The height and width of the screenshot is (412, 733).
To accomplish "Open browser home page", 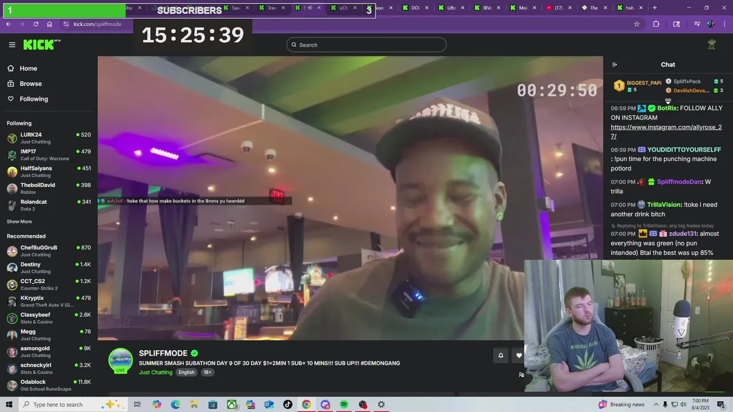I will [50, 24].
